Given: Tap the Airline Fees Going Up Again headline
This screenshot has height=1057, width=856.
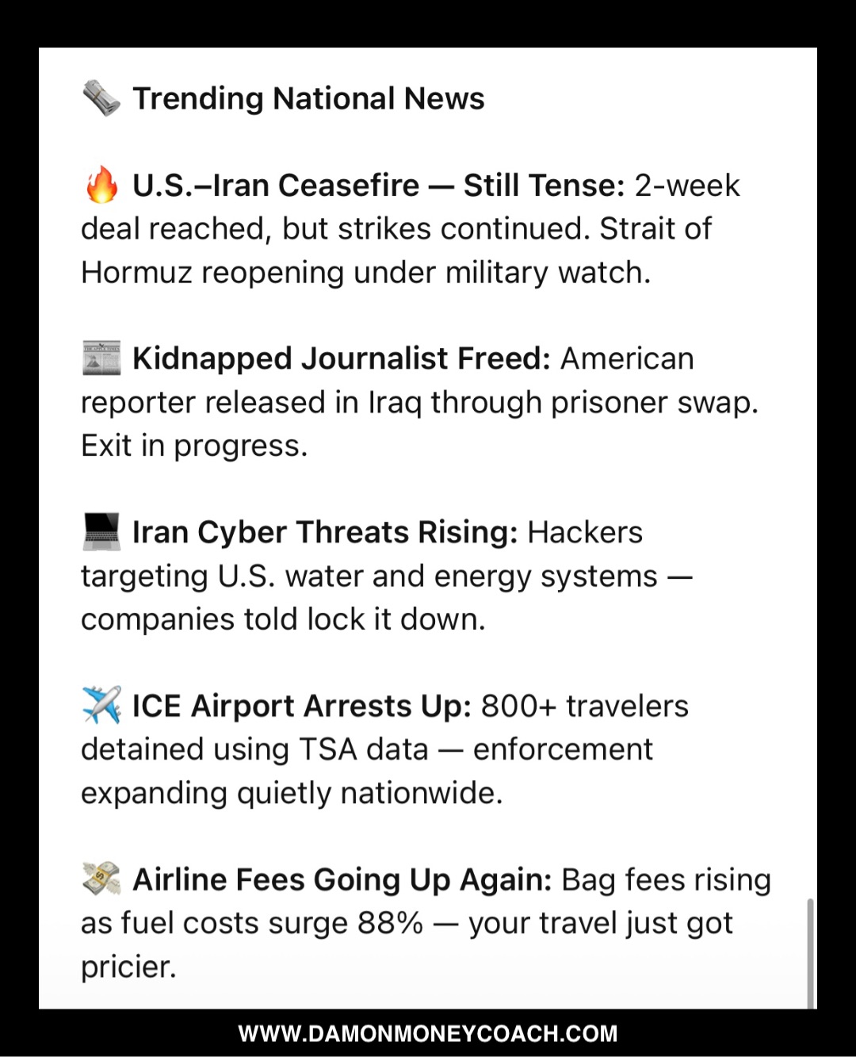Looking at the screenshot, I should [342, 879].
